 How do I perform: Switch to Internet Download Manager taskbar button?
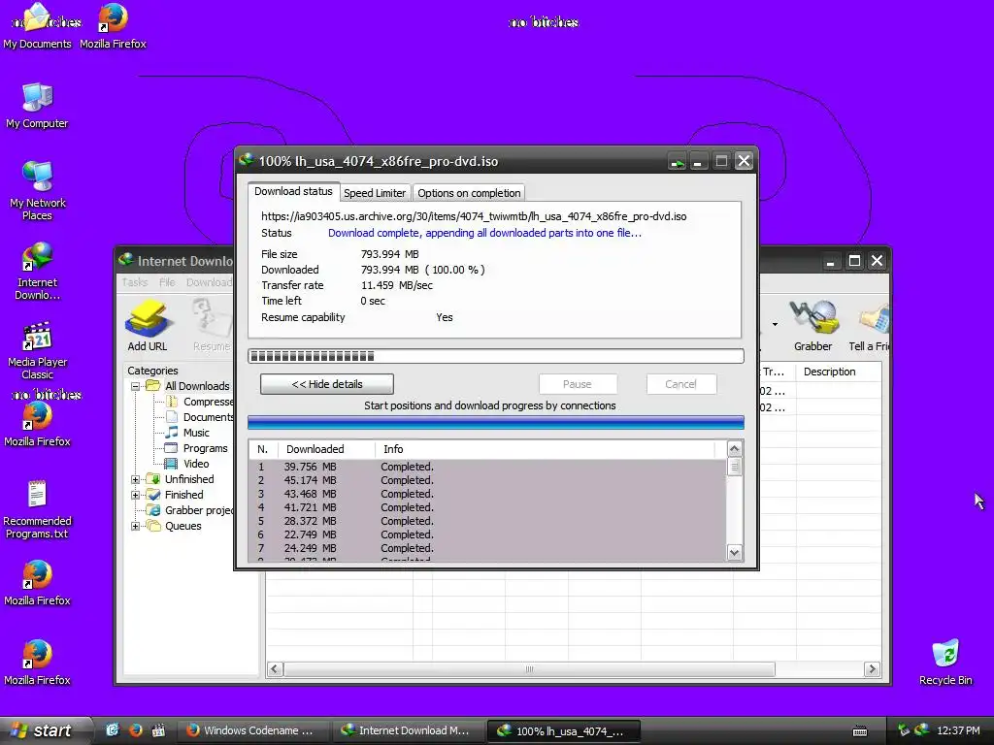pyautogui.click(x=407, y=730)
